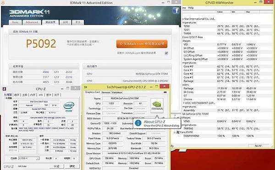Screen dimensions: 275x170
Task: Open the Sensors tab in GPU-Z
Action: pos(106,92)
